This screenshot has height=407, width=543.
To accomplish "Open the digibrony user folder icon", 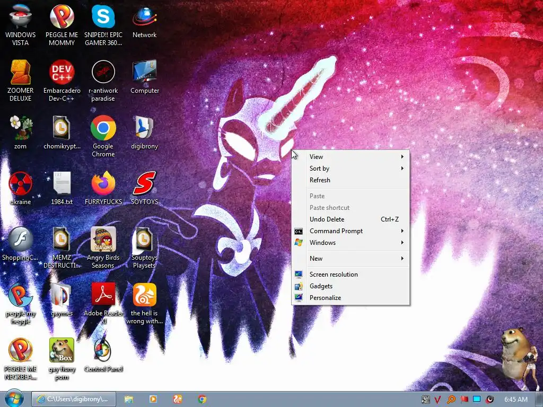I will point(144,132).
